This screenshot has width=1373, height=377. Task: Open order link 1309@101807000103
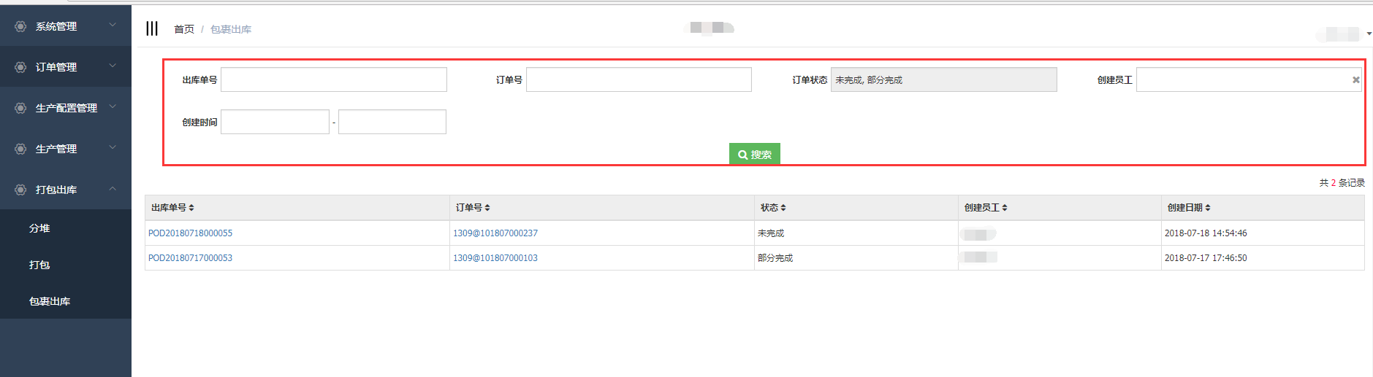click(x=495, y=258)
